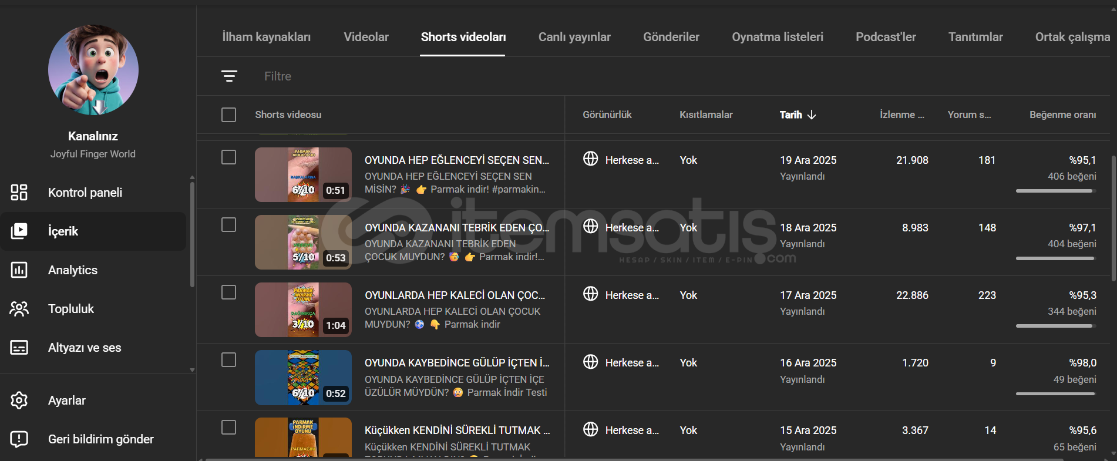
Task: Select the OYUNDA KAYBEDİNCE GÜLÜP video checkbox
Action: (x=228, y=360)
